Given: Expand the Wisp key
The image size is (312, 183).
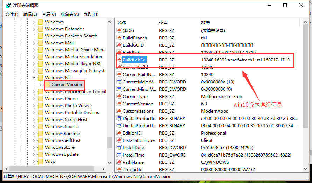Looking at the screenshot, I should click(34, 161).
